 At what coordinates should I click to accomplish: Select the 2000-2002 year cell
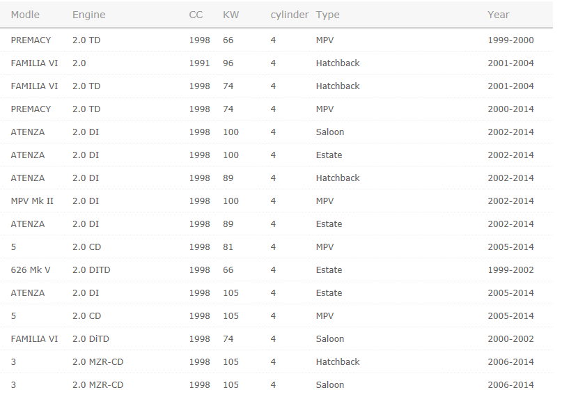point(510,339)
